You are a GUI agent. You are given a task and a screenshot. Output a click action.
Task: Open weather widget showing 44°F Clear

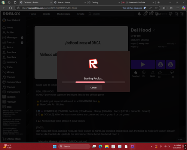(7, 146)
